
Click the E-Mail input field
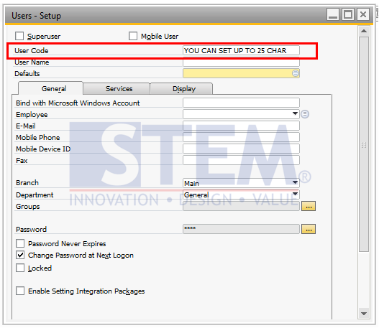(241, 126)
